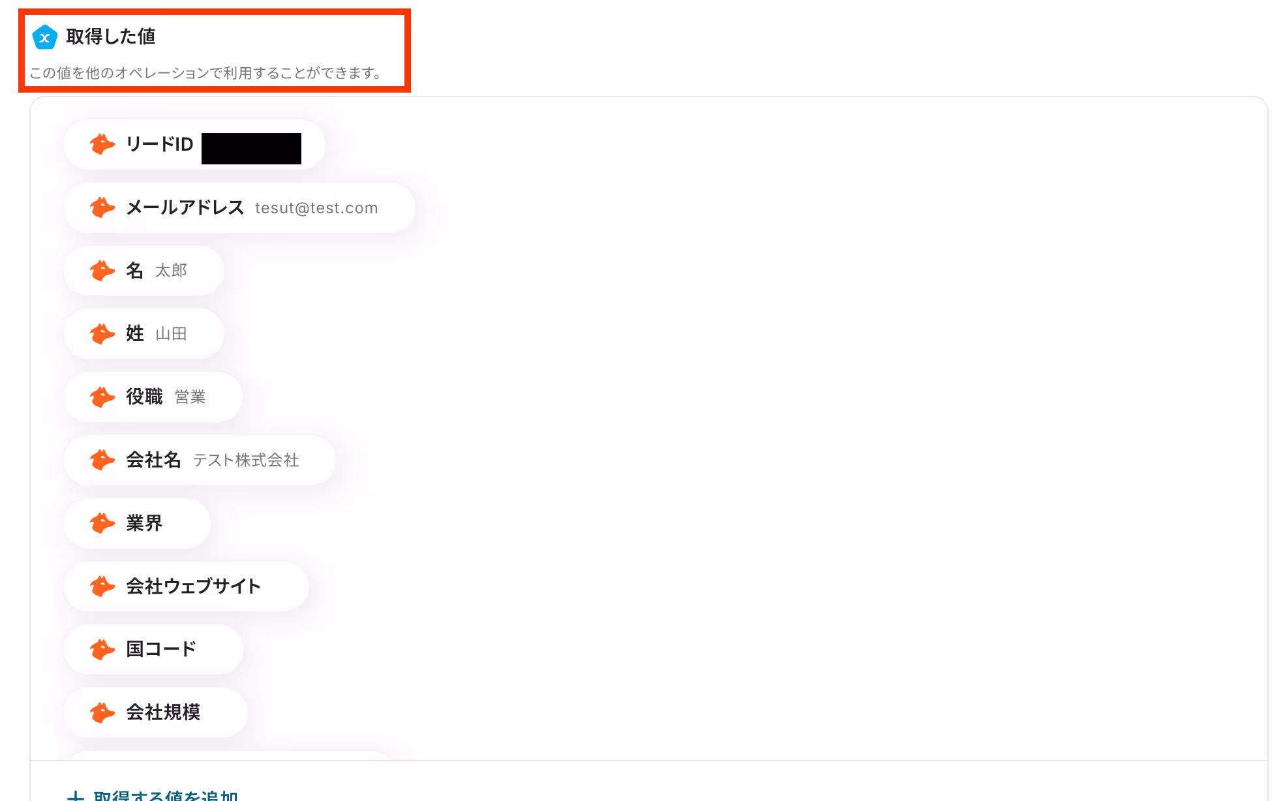Click the fox icon beside 会社規模
The height and width of the screenshot is (801, 1285).
coord(102,712)
